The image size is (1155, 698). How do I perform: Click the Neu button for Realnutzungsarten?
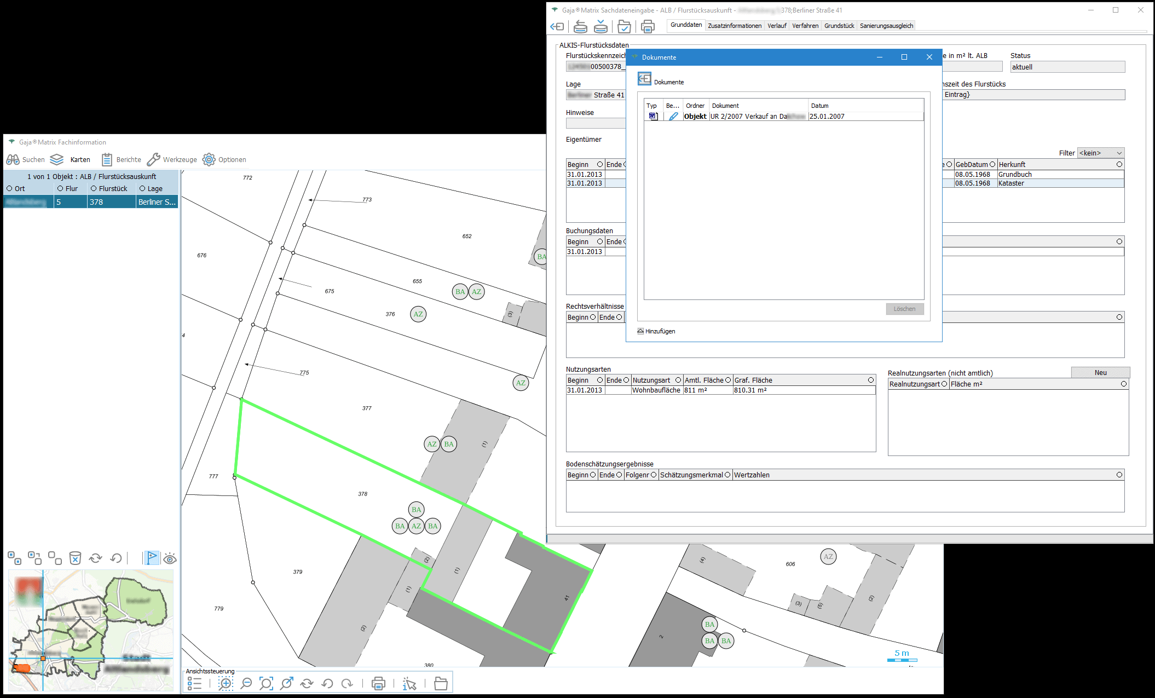pyautogui.click(x=1100, y=372)
